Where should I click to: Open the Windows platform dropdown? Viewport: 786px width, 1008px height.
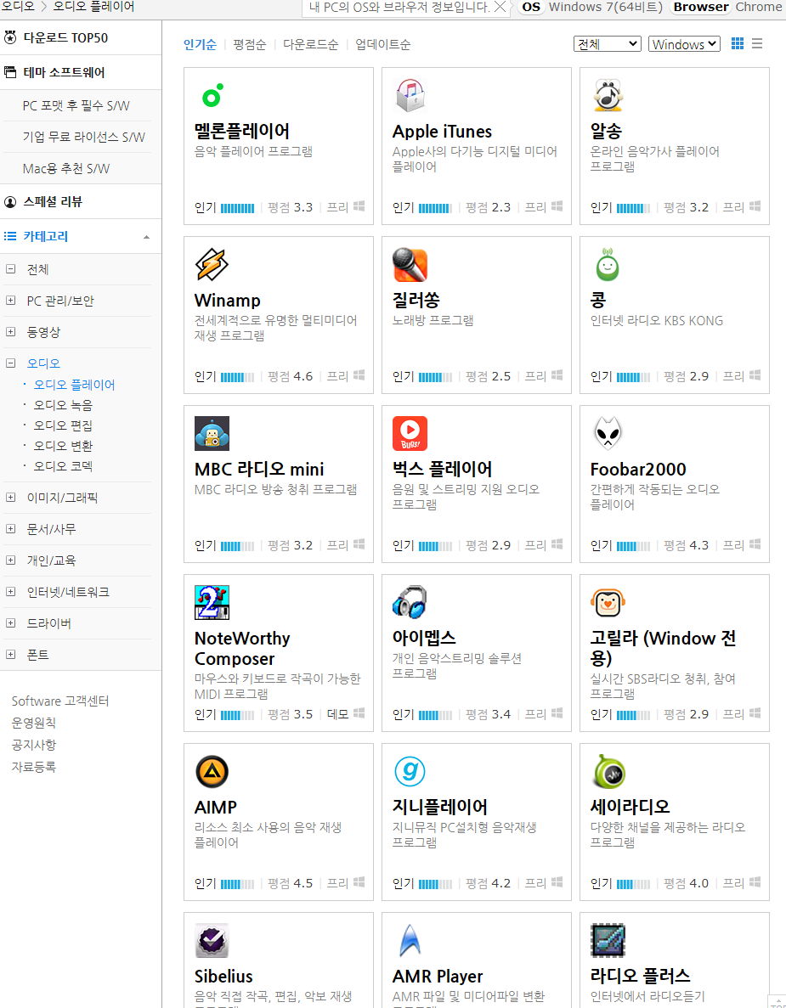coord(684,43)
